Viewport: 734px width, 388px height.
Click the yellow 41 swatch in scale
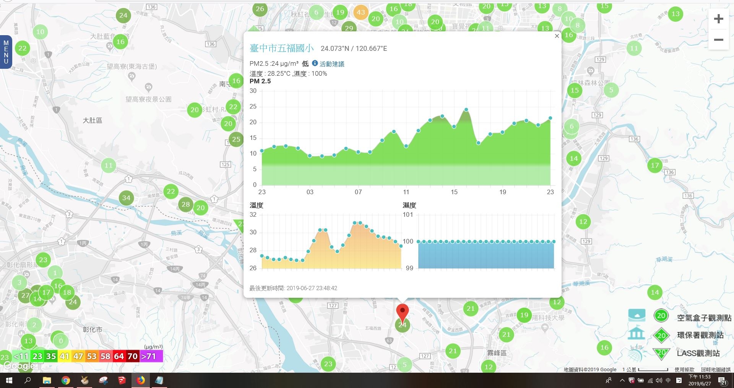(x=64, y=356)
